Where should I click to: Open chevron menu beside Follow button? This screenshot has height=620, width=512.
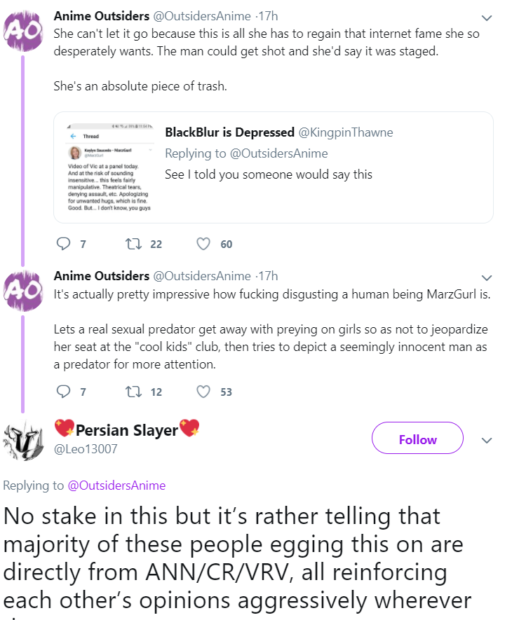coord(487,440)
